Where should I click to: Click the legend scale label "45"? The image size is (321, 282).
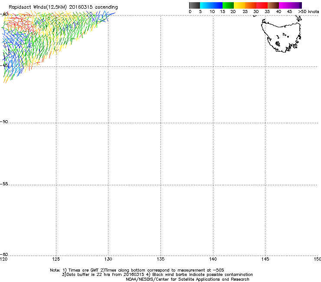click(x=289, y=12)
